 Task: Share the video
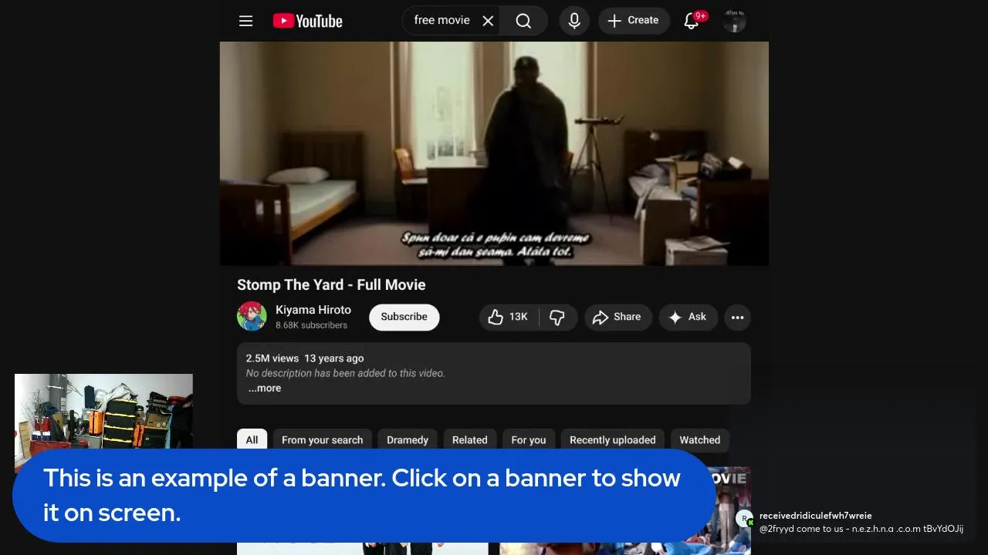coord(617,317)
